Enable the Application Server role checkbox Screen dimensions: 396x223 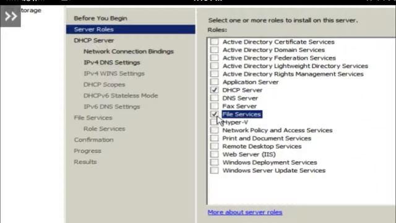tap(214, 82)
